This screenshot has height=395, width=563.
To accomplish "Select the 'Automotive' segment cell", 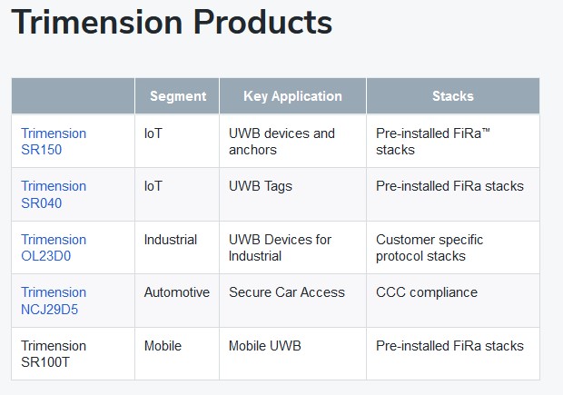I will pyautogui.click(x=176, y=292).
